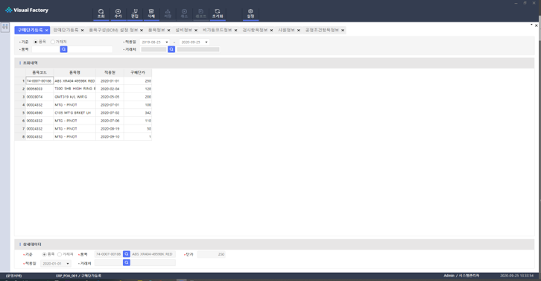Open the 적용일 dropdown 2020-01-01 in details
The height and width of the screenshot is (281, 541).
click(68, 263)
